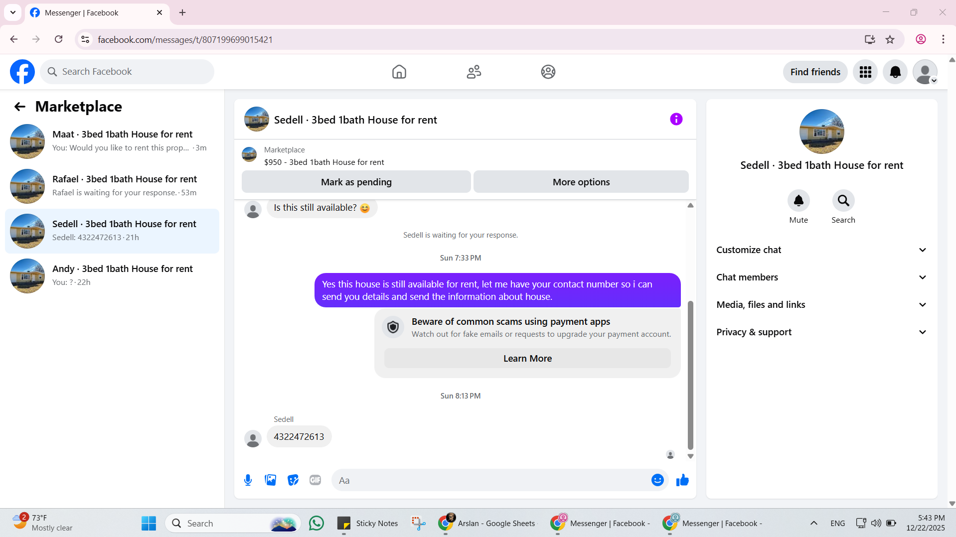The width and height of the screenshot is (956, 537).
Task: Open the weather widget showing 73°F
Action: 43,523
